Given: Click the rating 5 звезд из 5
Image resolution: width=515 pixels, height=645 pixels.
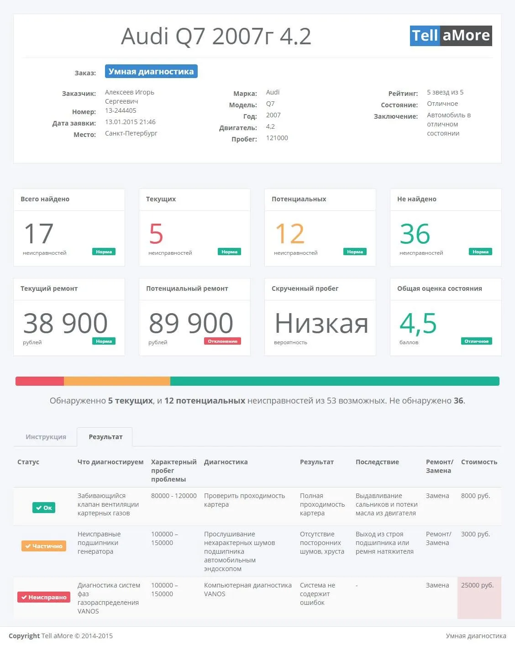Looking at the screenshot, I should click(445, 92).
